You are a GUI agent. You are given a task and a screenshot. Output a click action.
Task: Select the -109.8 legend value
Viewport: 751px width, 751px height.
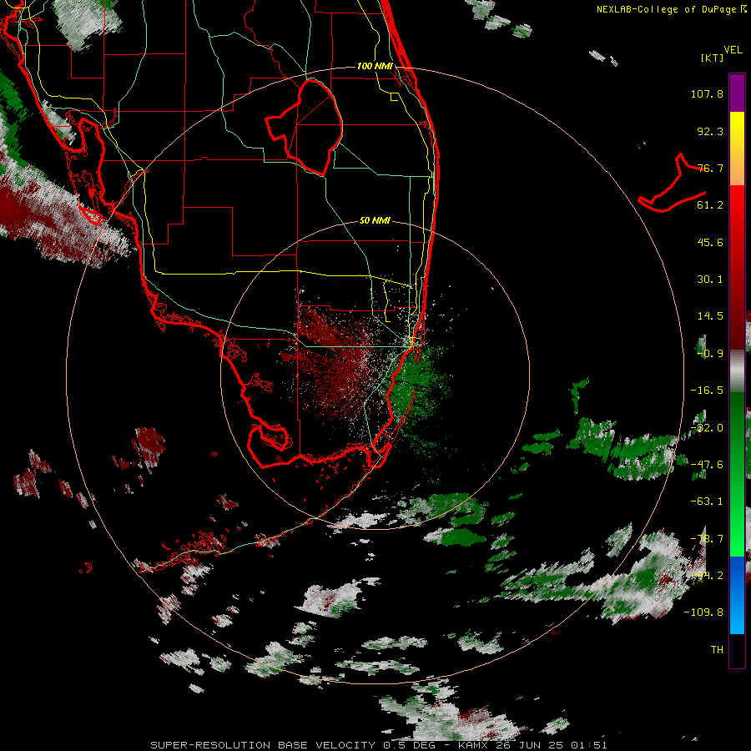(703, 612)
